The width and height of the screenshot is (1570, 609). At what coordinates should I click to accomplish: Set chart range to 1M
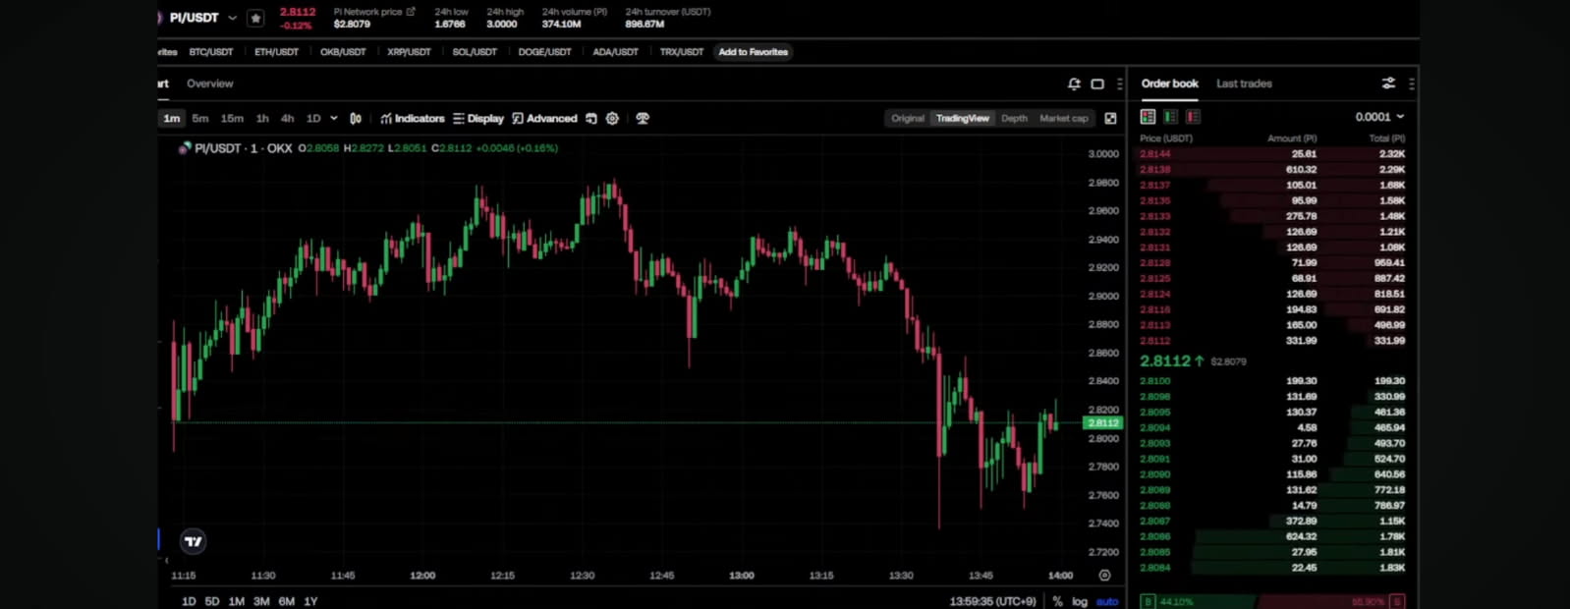(x=237, y=601)
